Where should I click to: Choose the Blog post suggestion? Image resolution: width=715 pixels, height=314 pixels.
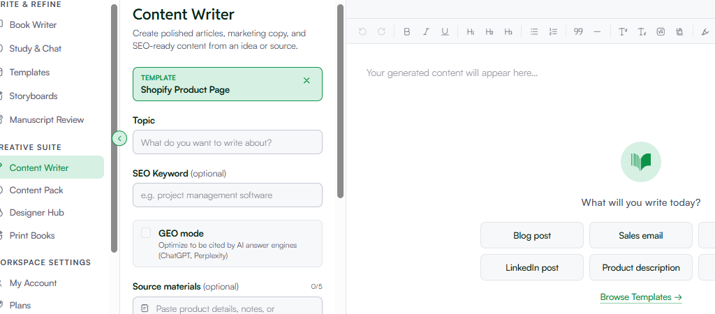pos(531,235)
